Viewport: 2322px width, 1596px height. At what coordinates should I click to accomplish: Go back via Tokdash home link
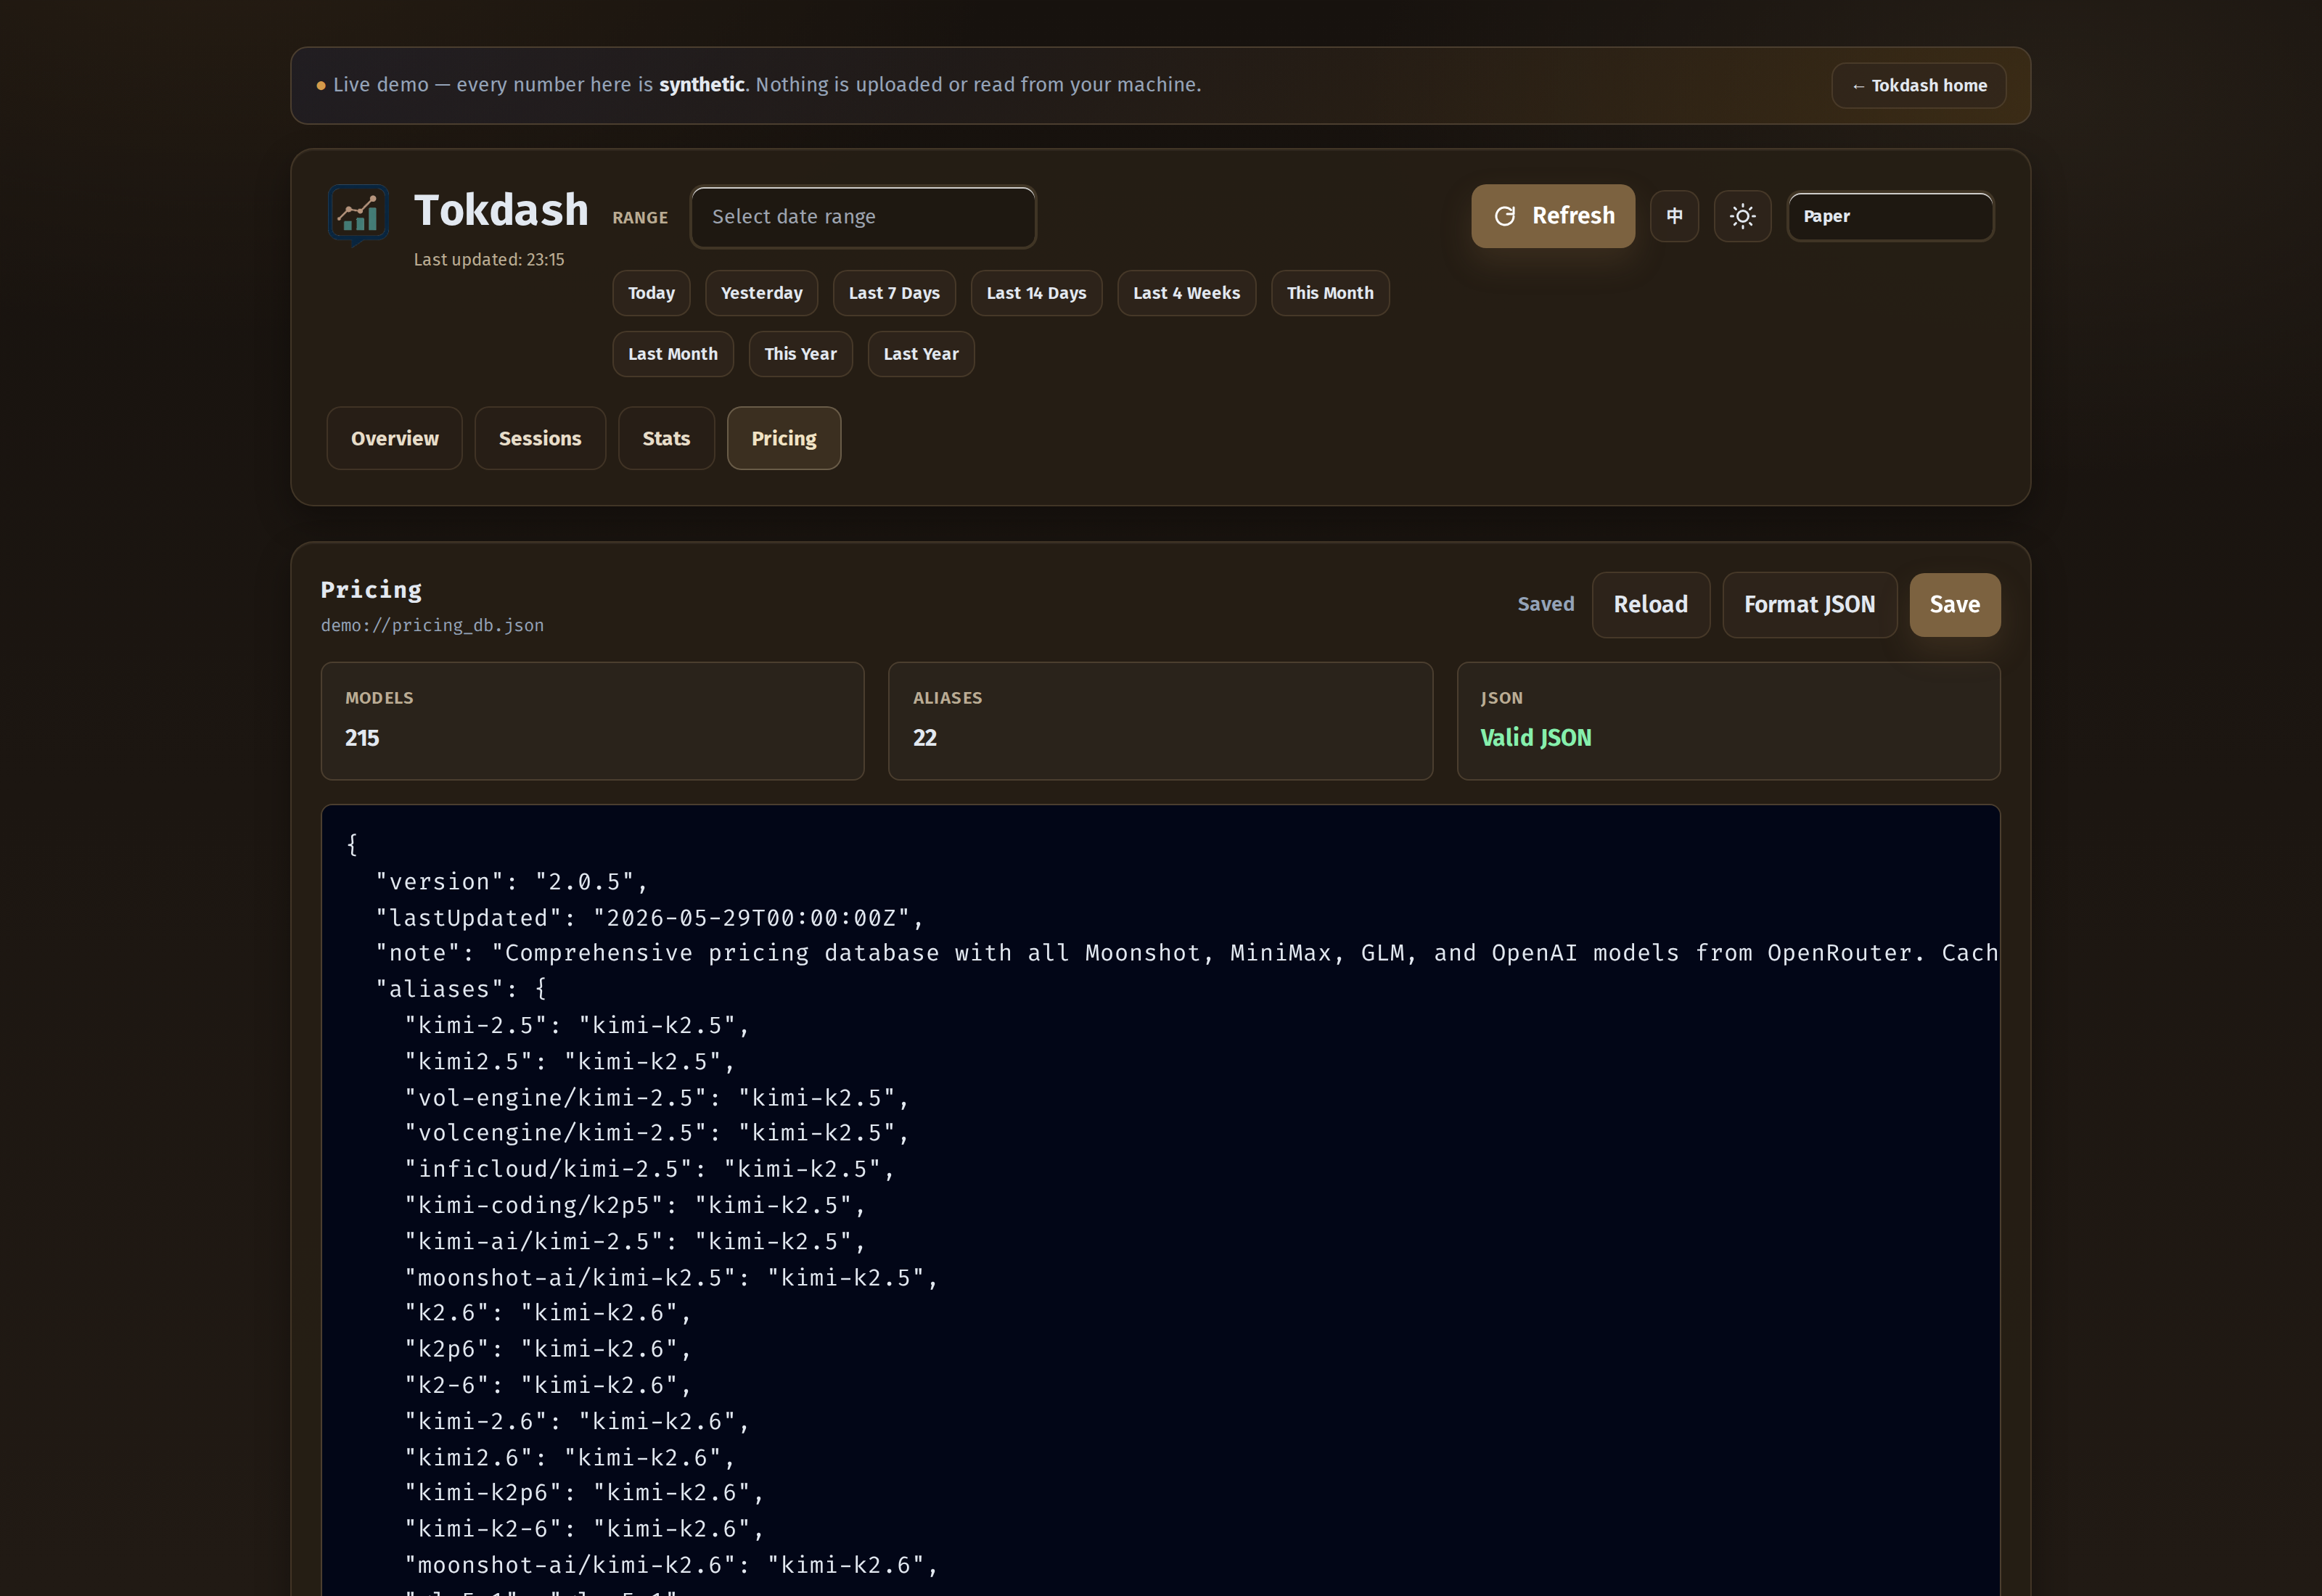(1918, 86)
